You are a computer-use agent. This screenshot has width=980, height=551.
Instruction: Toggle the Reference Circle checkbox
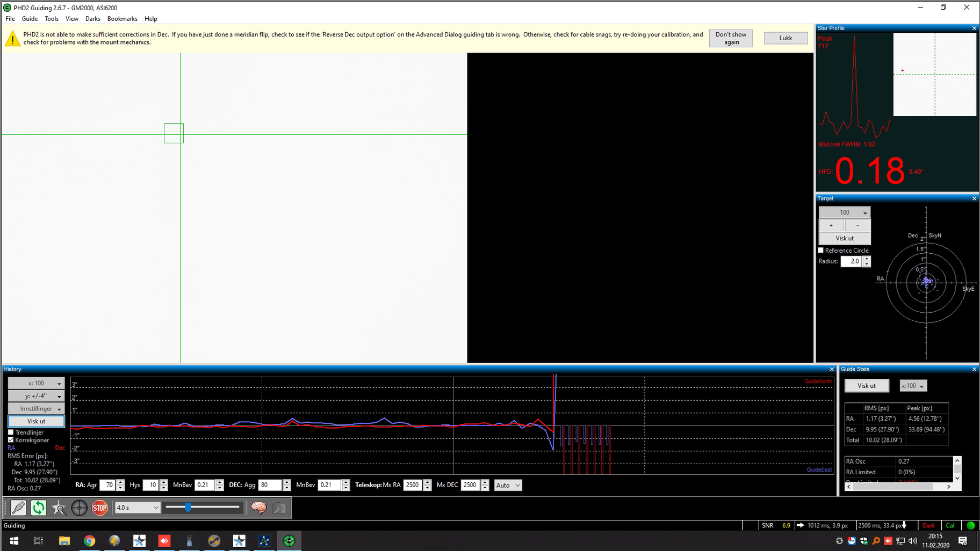point(821,251)
